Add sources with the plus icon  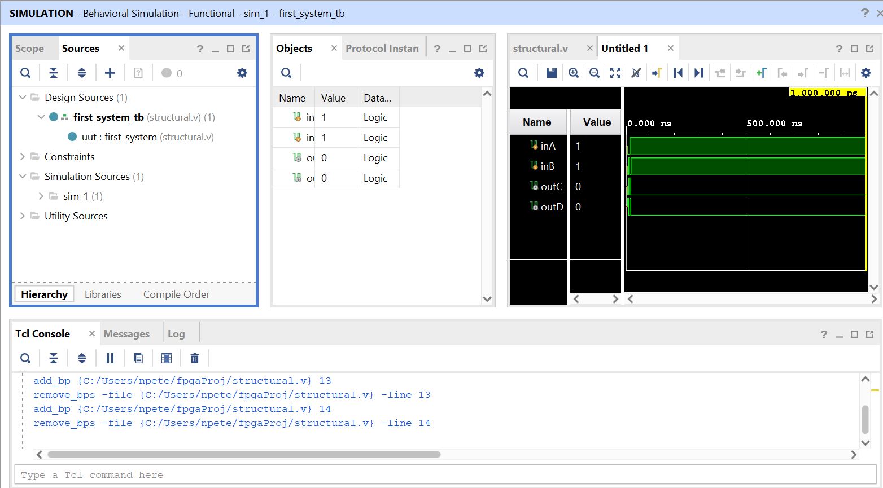coord(110,73)
